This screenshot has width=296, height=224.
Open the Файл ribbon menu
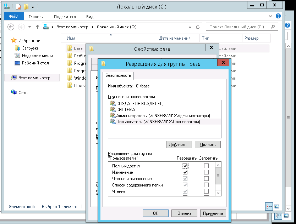pyautogui.click(x=13, y=16)
